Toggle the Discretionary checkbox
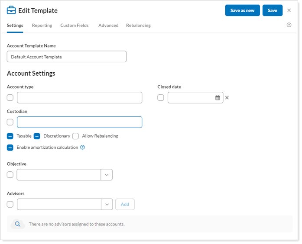The image size is (302, 244). coord(37,136)
